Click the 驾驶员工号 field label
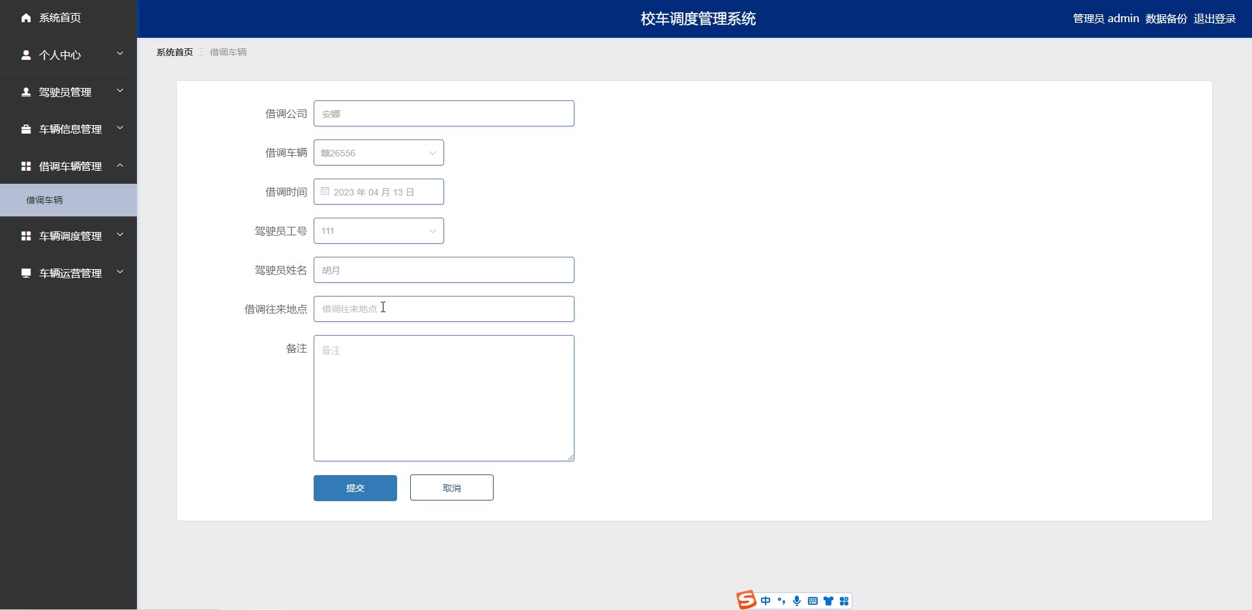 click(x=281, y=231)
